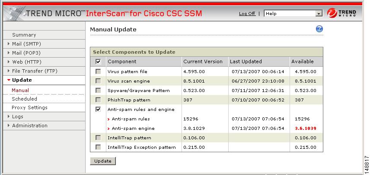Click the Trend Micro logo icon
The image size is (370, 175).
[x=332, y=13]
